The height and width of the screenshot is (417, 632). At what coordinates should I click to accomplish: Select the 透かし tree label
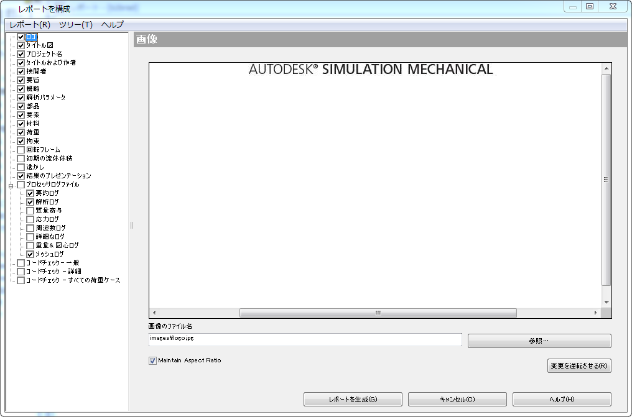[35, 167]
